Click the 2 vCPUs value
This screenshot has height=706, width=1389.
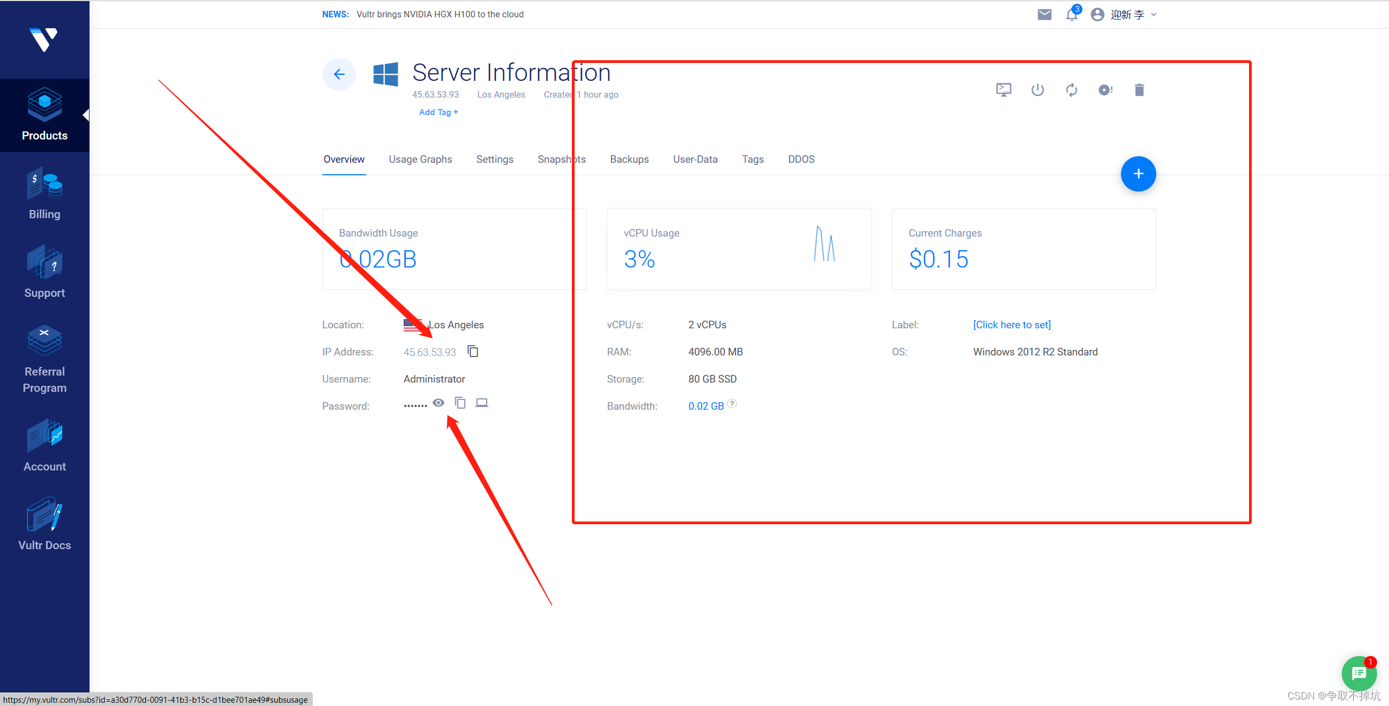(707, 325)
